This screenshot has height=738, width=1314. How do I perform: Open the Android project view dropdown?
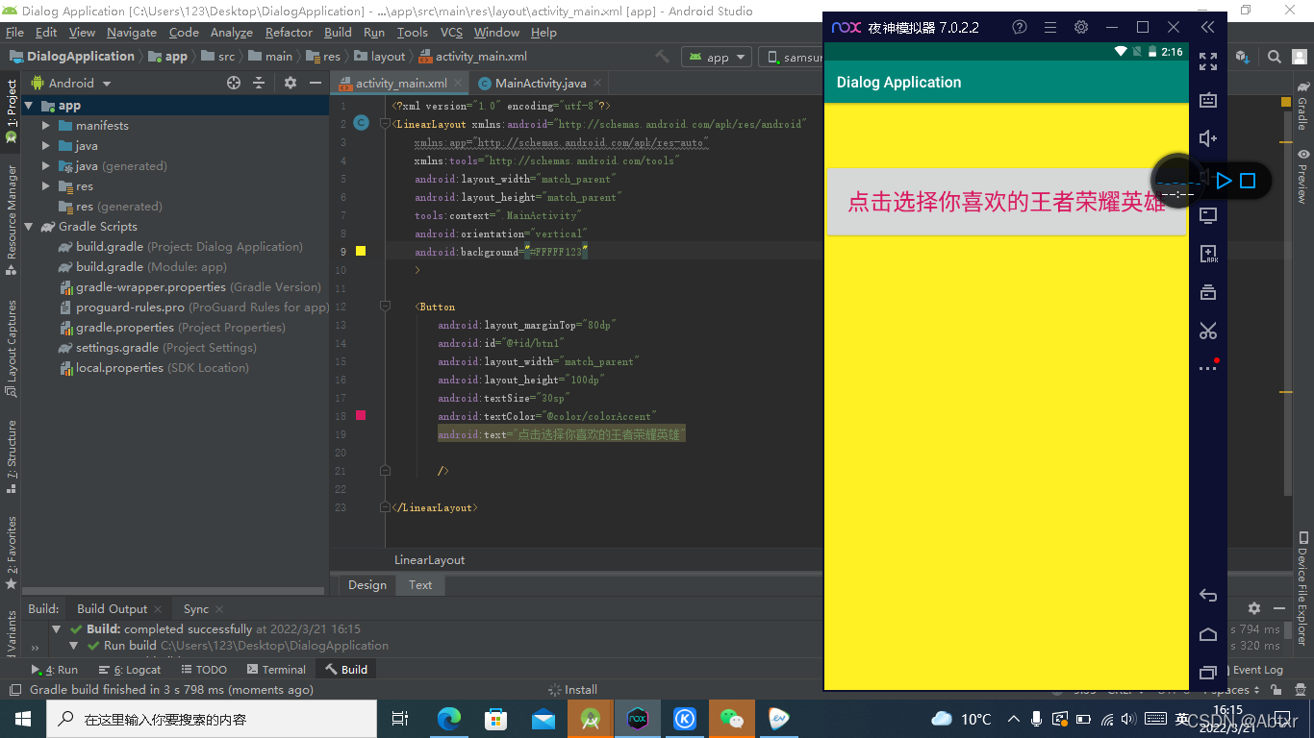[x=72, y=84]
